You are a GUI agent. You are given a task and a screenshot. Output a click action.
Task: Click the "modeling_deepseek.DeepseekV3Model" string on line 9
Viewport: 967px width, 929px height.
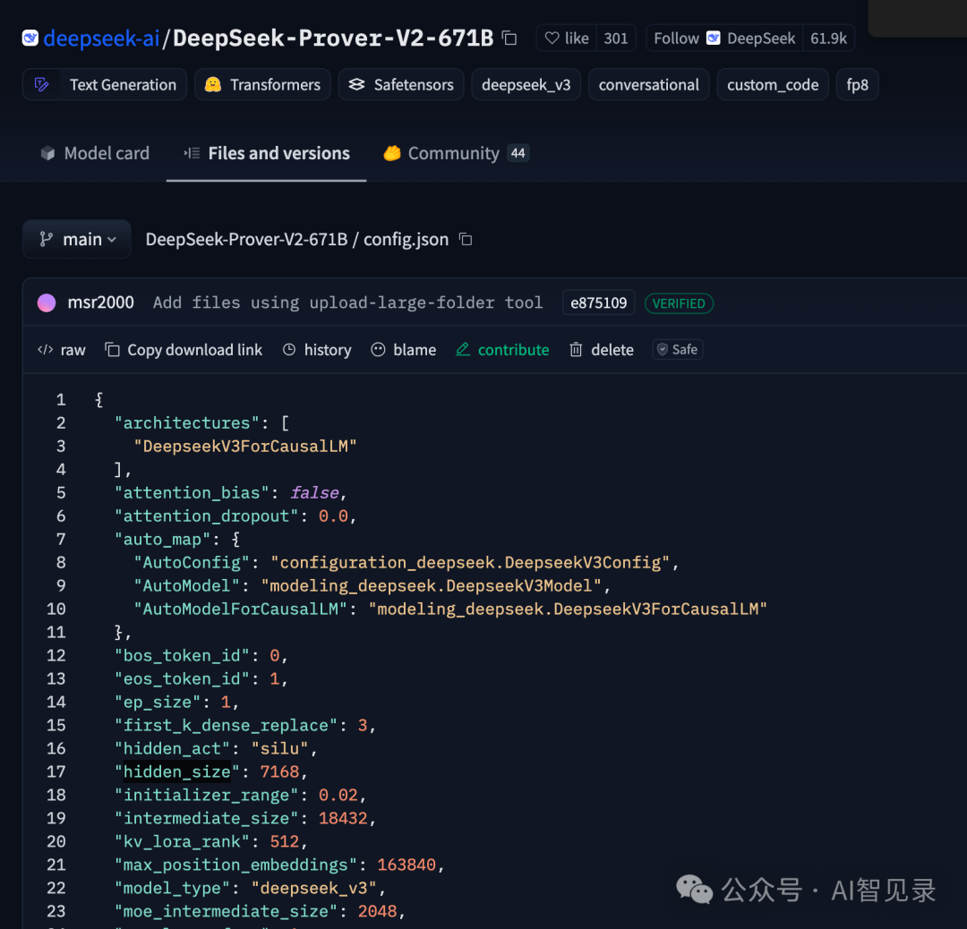click(431, 585)
